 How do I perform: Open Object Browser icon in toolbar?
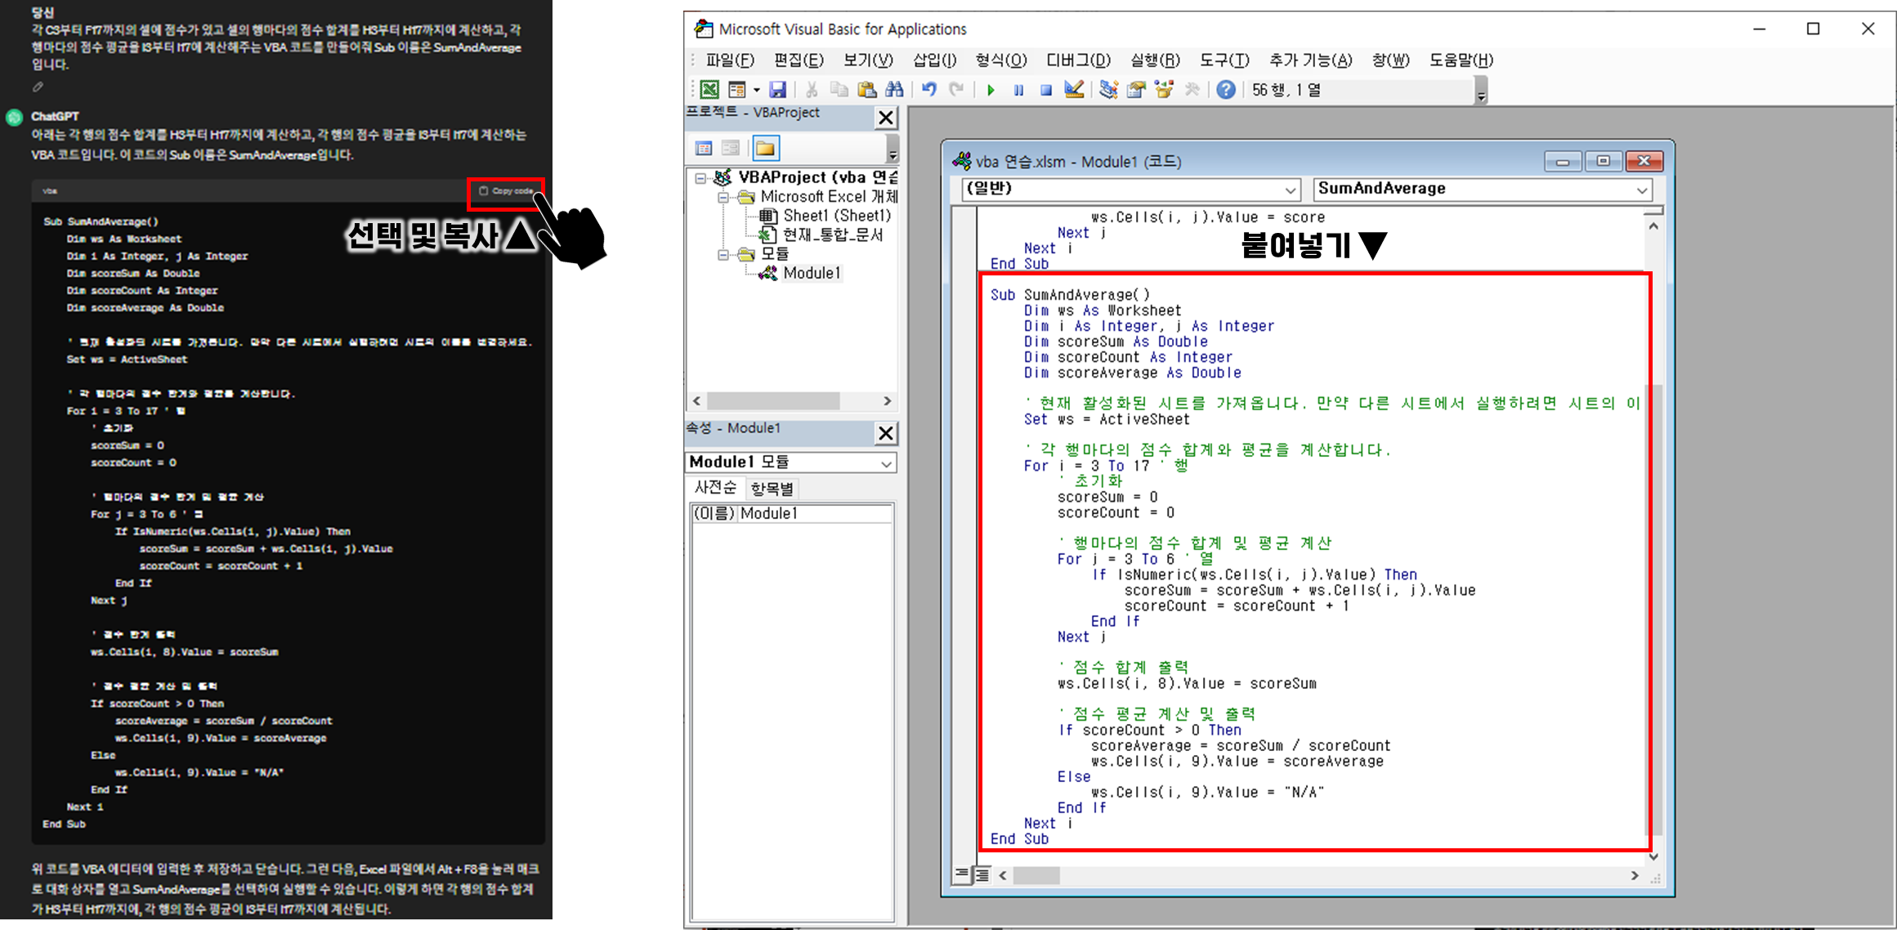(x=1164, y=90)
